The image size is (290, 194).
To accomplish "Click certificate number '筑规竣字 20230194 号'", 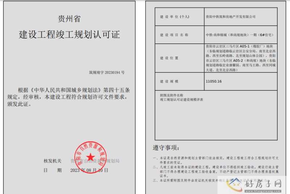I will pyautogui.click(x=107, y=73).
